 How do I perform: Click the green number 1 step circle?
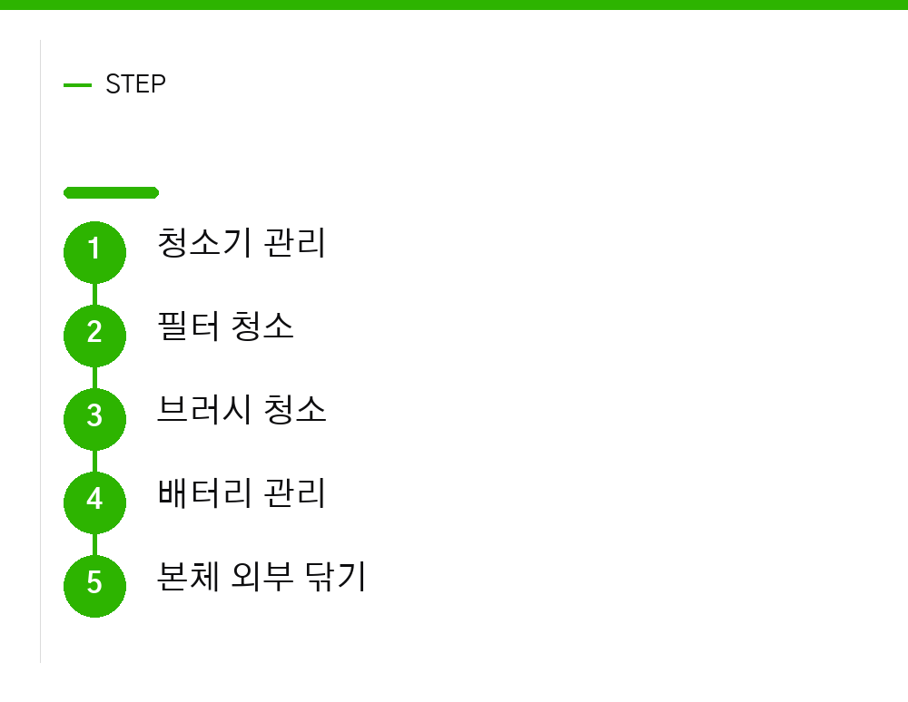pyautogui.click(x=94, y=252)
